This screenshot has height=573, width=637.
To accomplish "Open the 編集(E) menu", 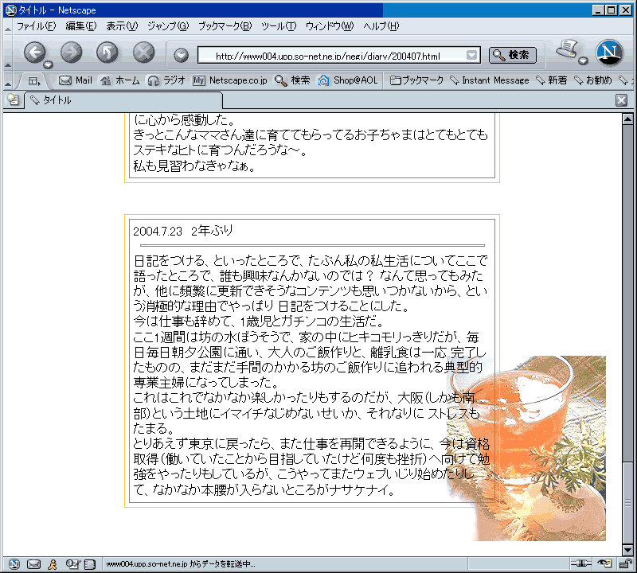I will click(x=81, y=26).
